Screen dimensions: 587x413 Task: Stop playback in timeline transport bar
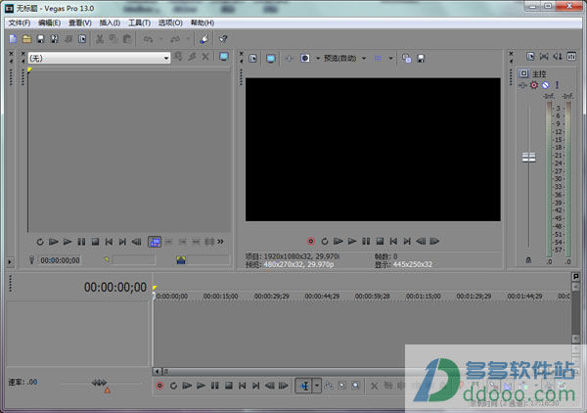point(229,386)
